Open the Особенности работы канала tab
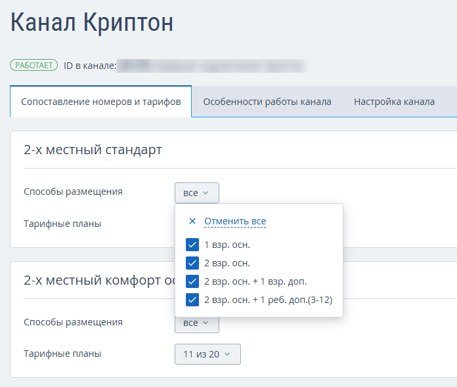 [267, 102]
